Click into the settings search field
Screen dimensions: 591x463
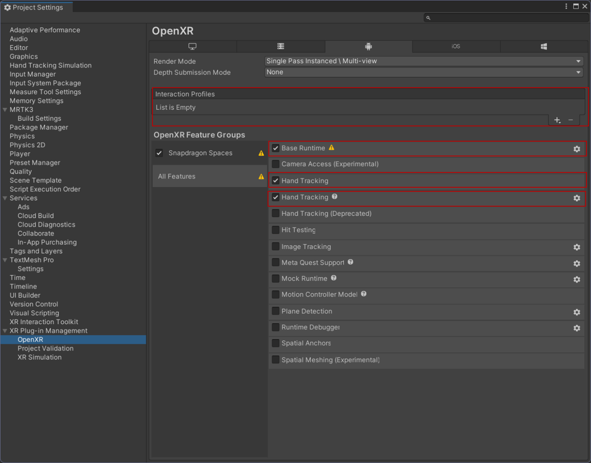click(x=506, y=18)
